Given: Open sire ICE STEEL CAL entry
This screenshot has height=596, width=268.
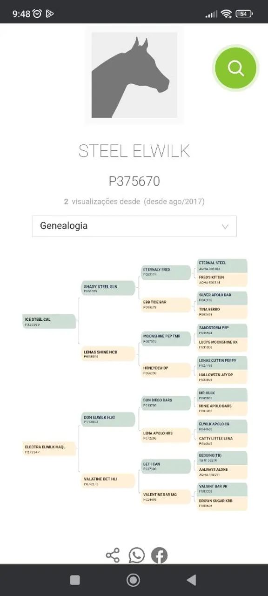Looking at the screenshot, I should 49,321.
